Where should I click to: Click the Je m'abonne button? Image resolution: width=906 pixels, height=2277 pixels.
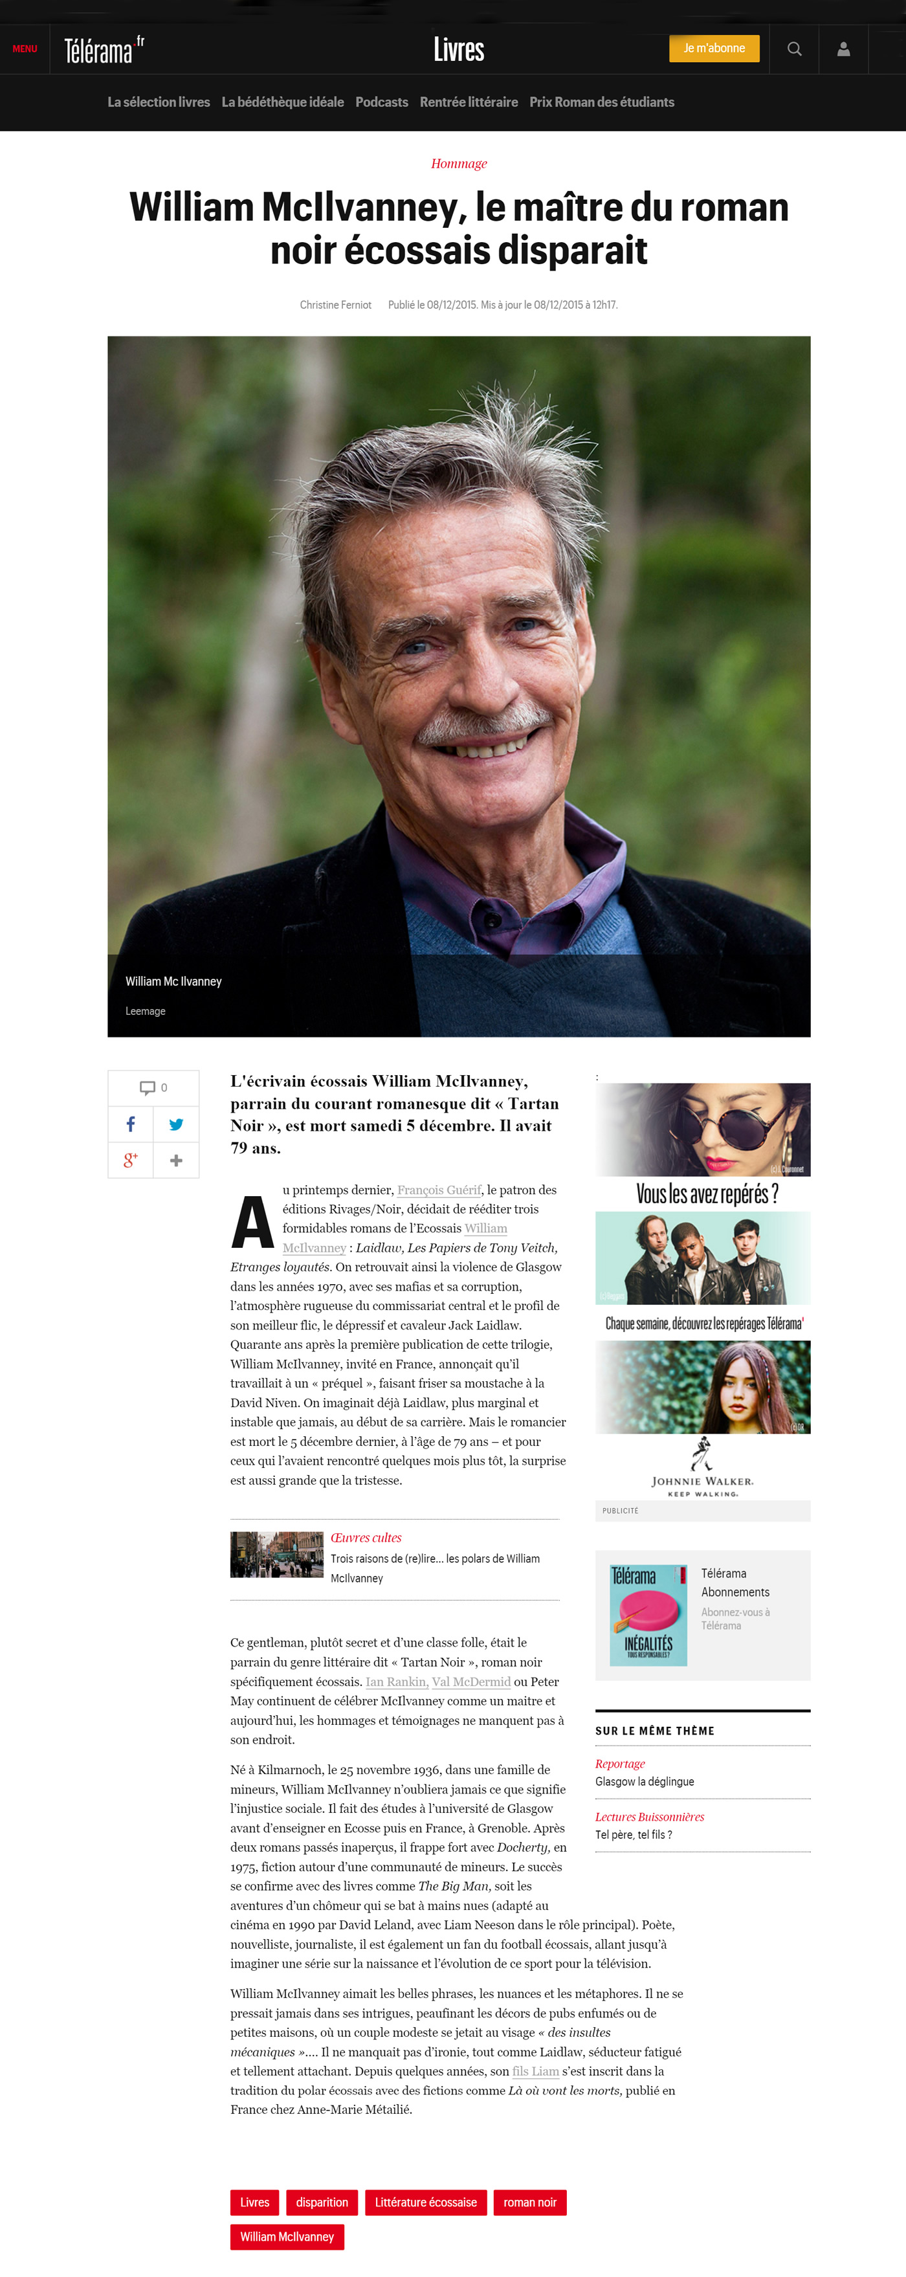tap(714, 49)
